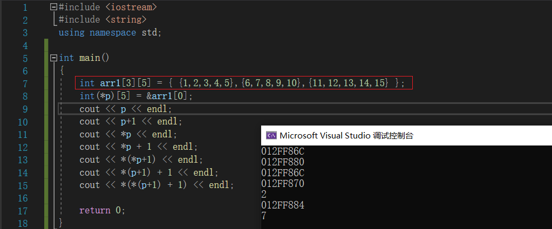Screen dimensions: 552x229
Task: Click the Microsoft Visual Studio console title
Action: pos(346,136)
